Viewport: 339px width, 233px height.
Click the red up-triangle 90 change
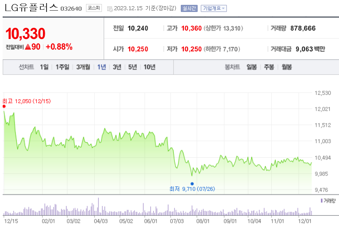coord(33,47)
